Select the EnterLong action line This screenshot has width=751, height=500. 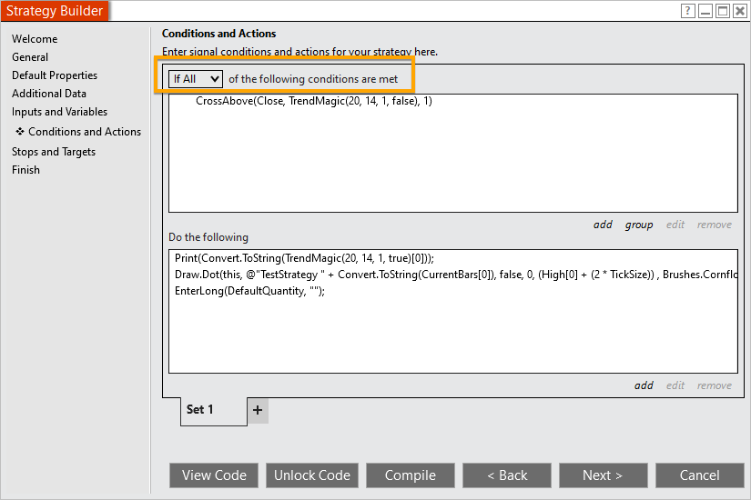249,291
